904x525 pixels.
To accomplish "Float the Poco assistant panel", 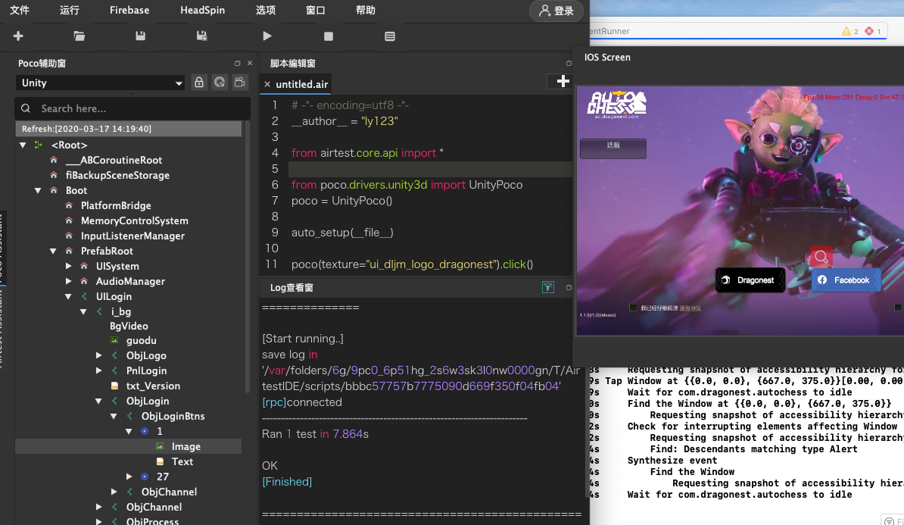I will [x=237, y=64].
